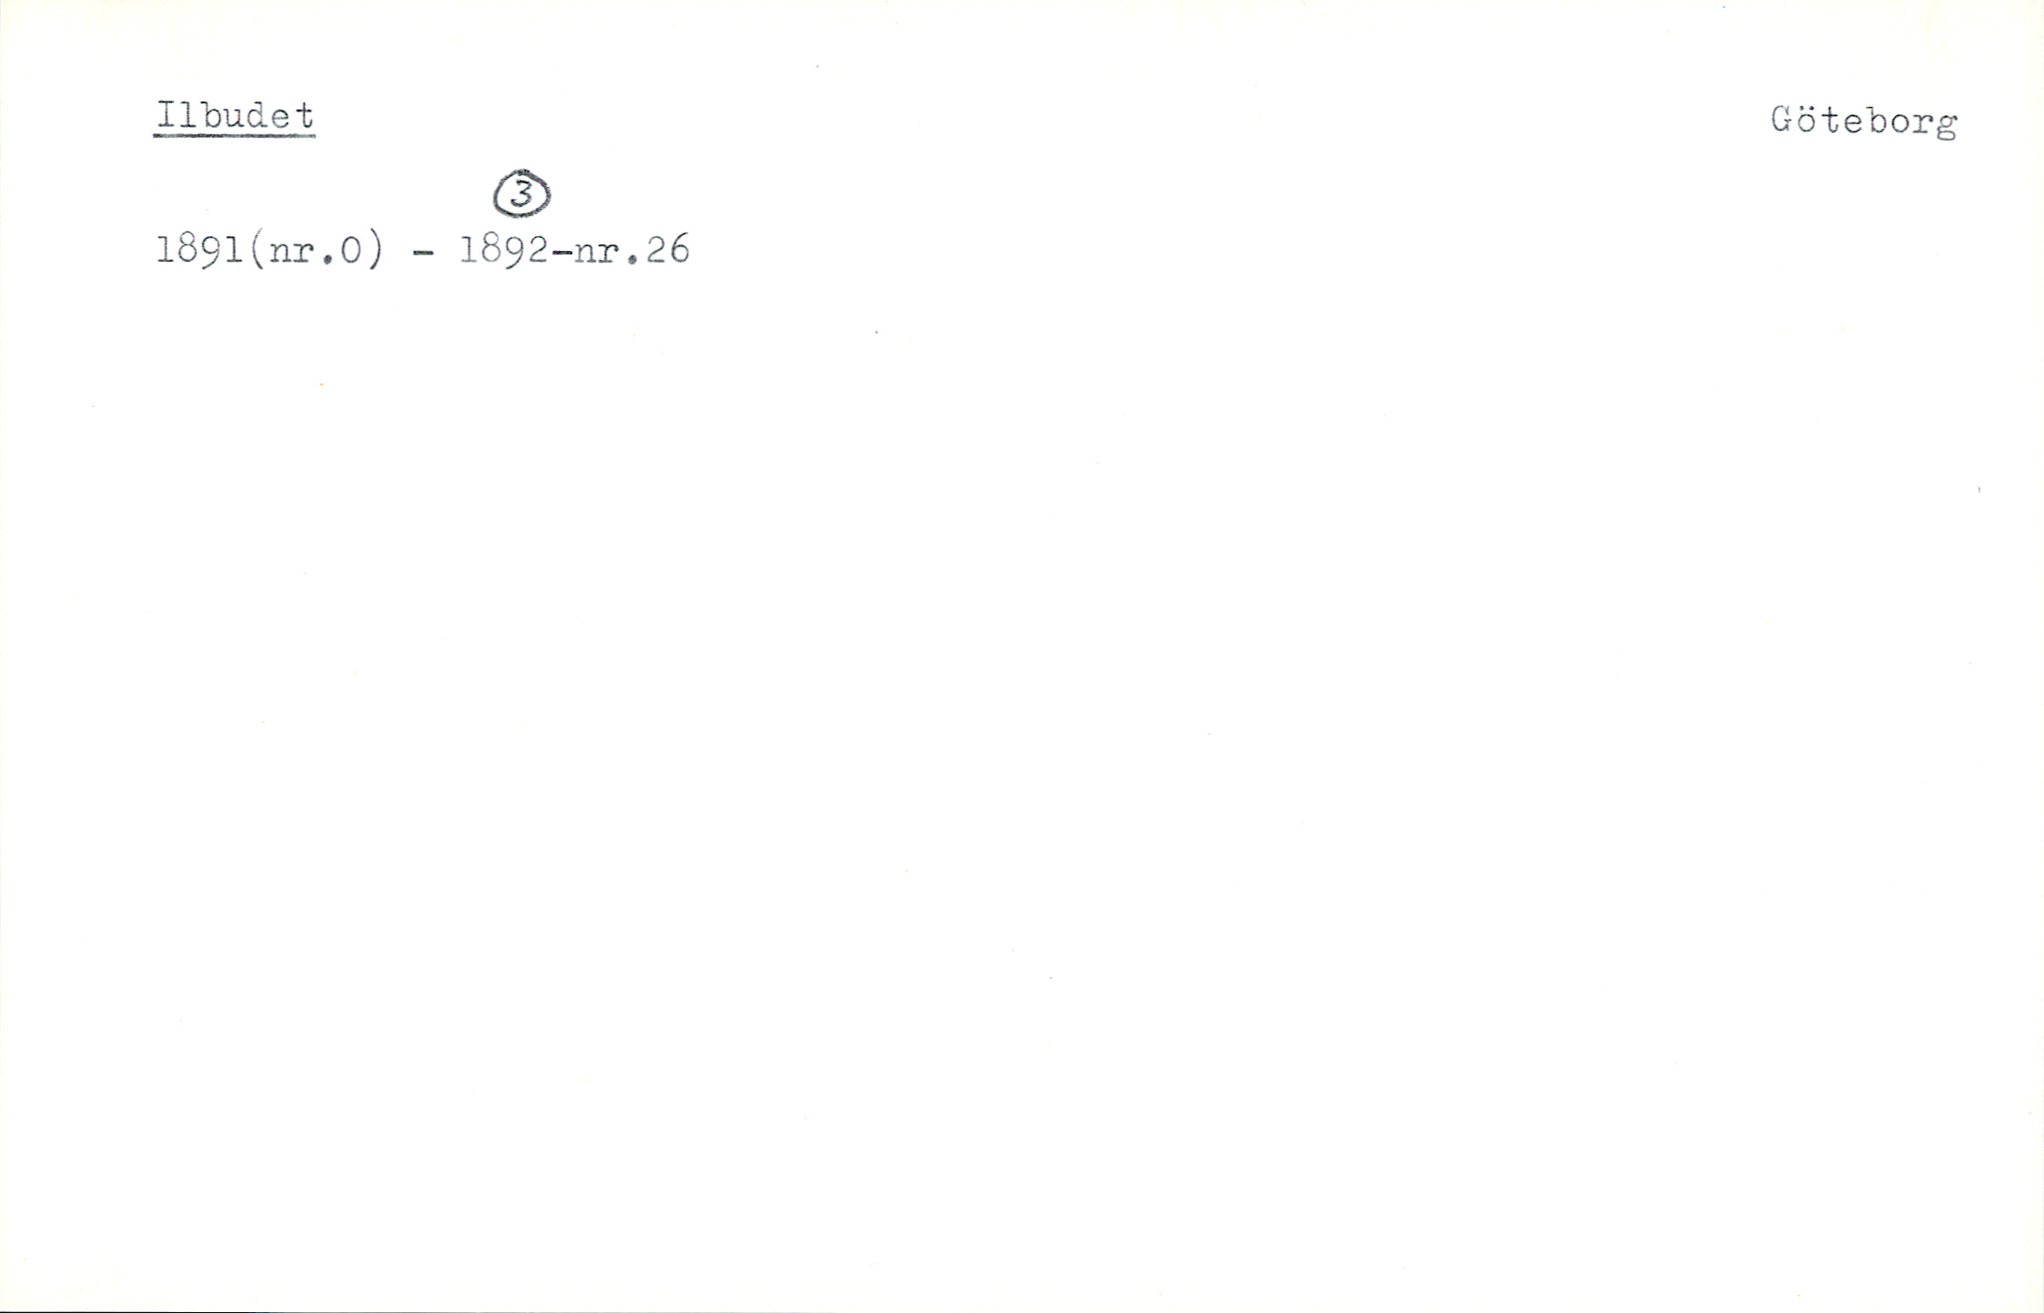
Task: Click the dash between 1891 and 1892
Action: click(424, 253)
